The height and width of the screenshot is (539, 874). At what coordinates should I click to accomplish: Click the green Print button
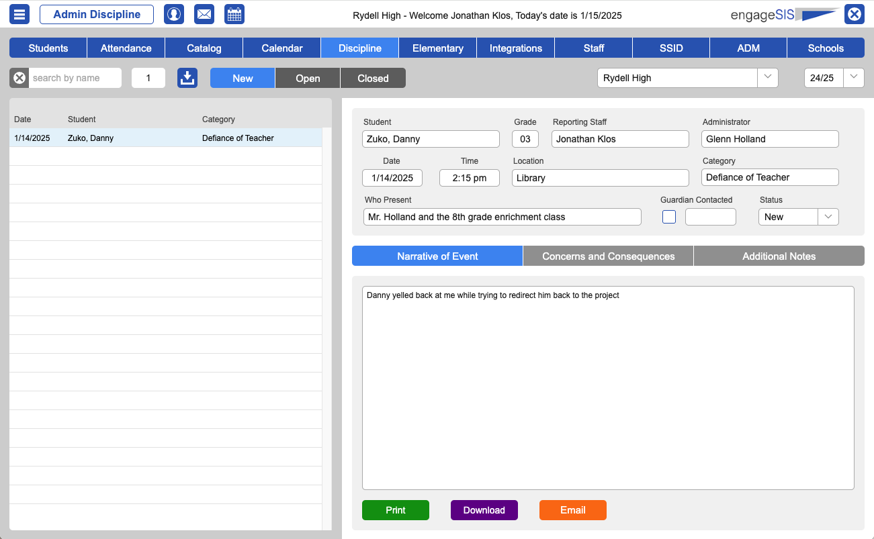point(396,510)
